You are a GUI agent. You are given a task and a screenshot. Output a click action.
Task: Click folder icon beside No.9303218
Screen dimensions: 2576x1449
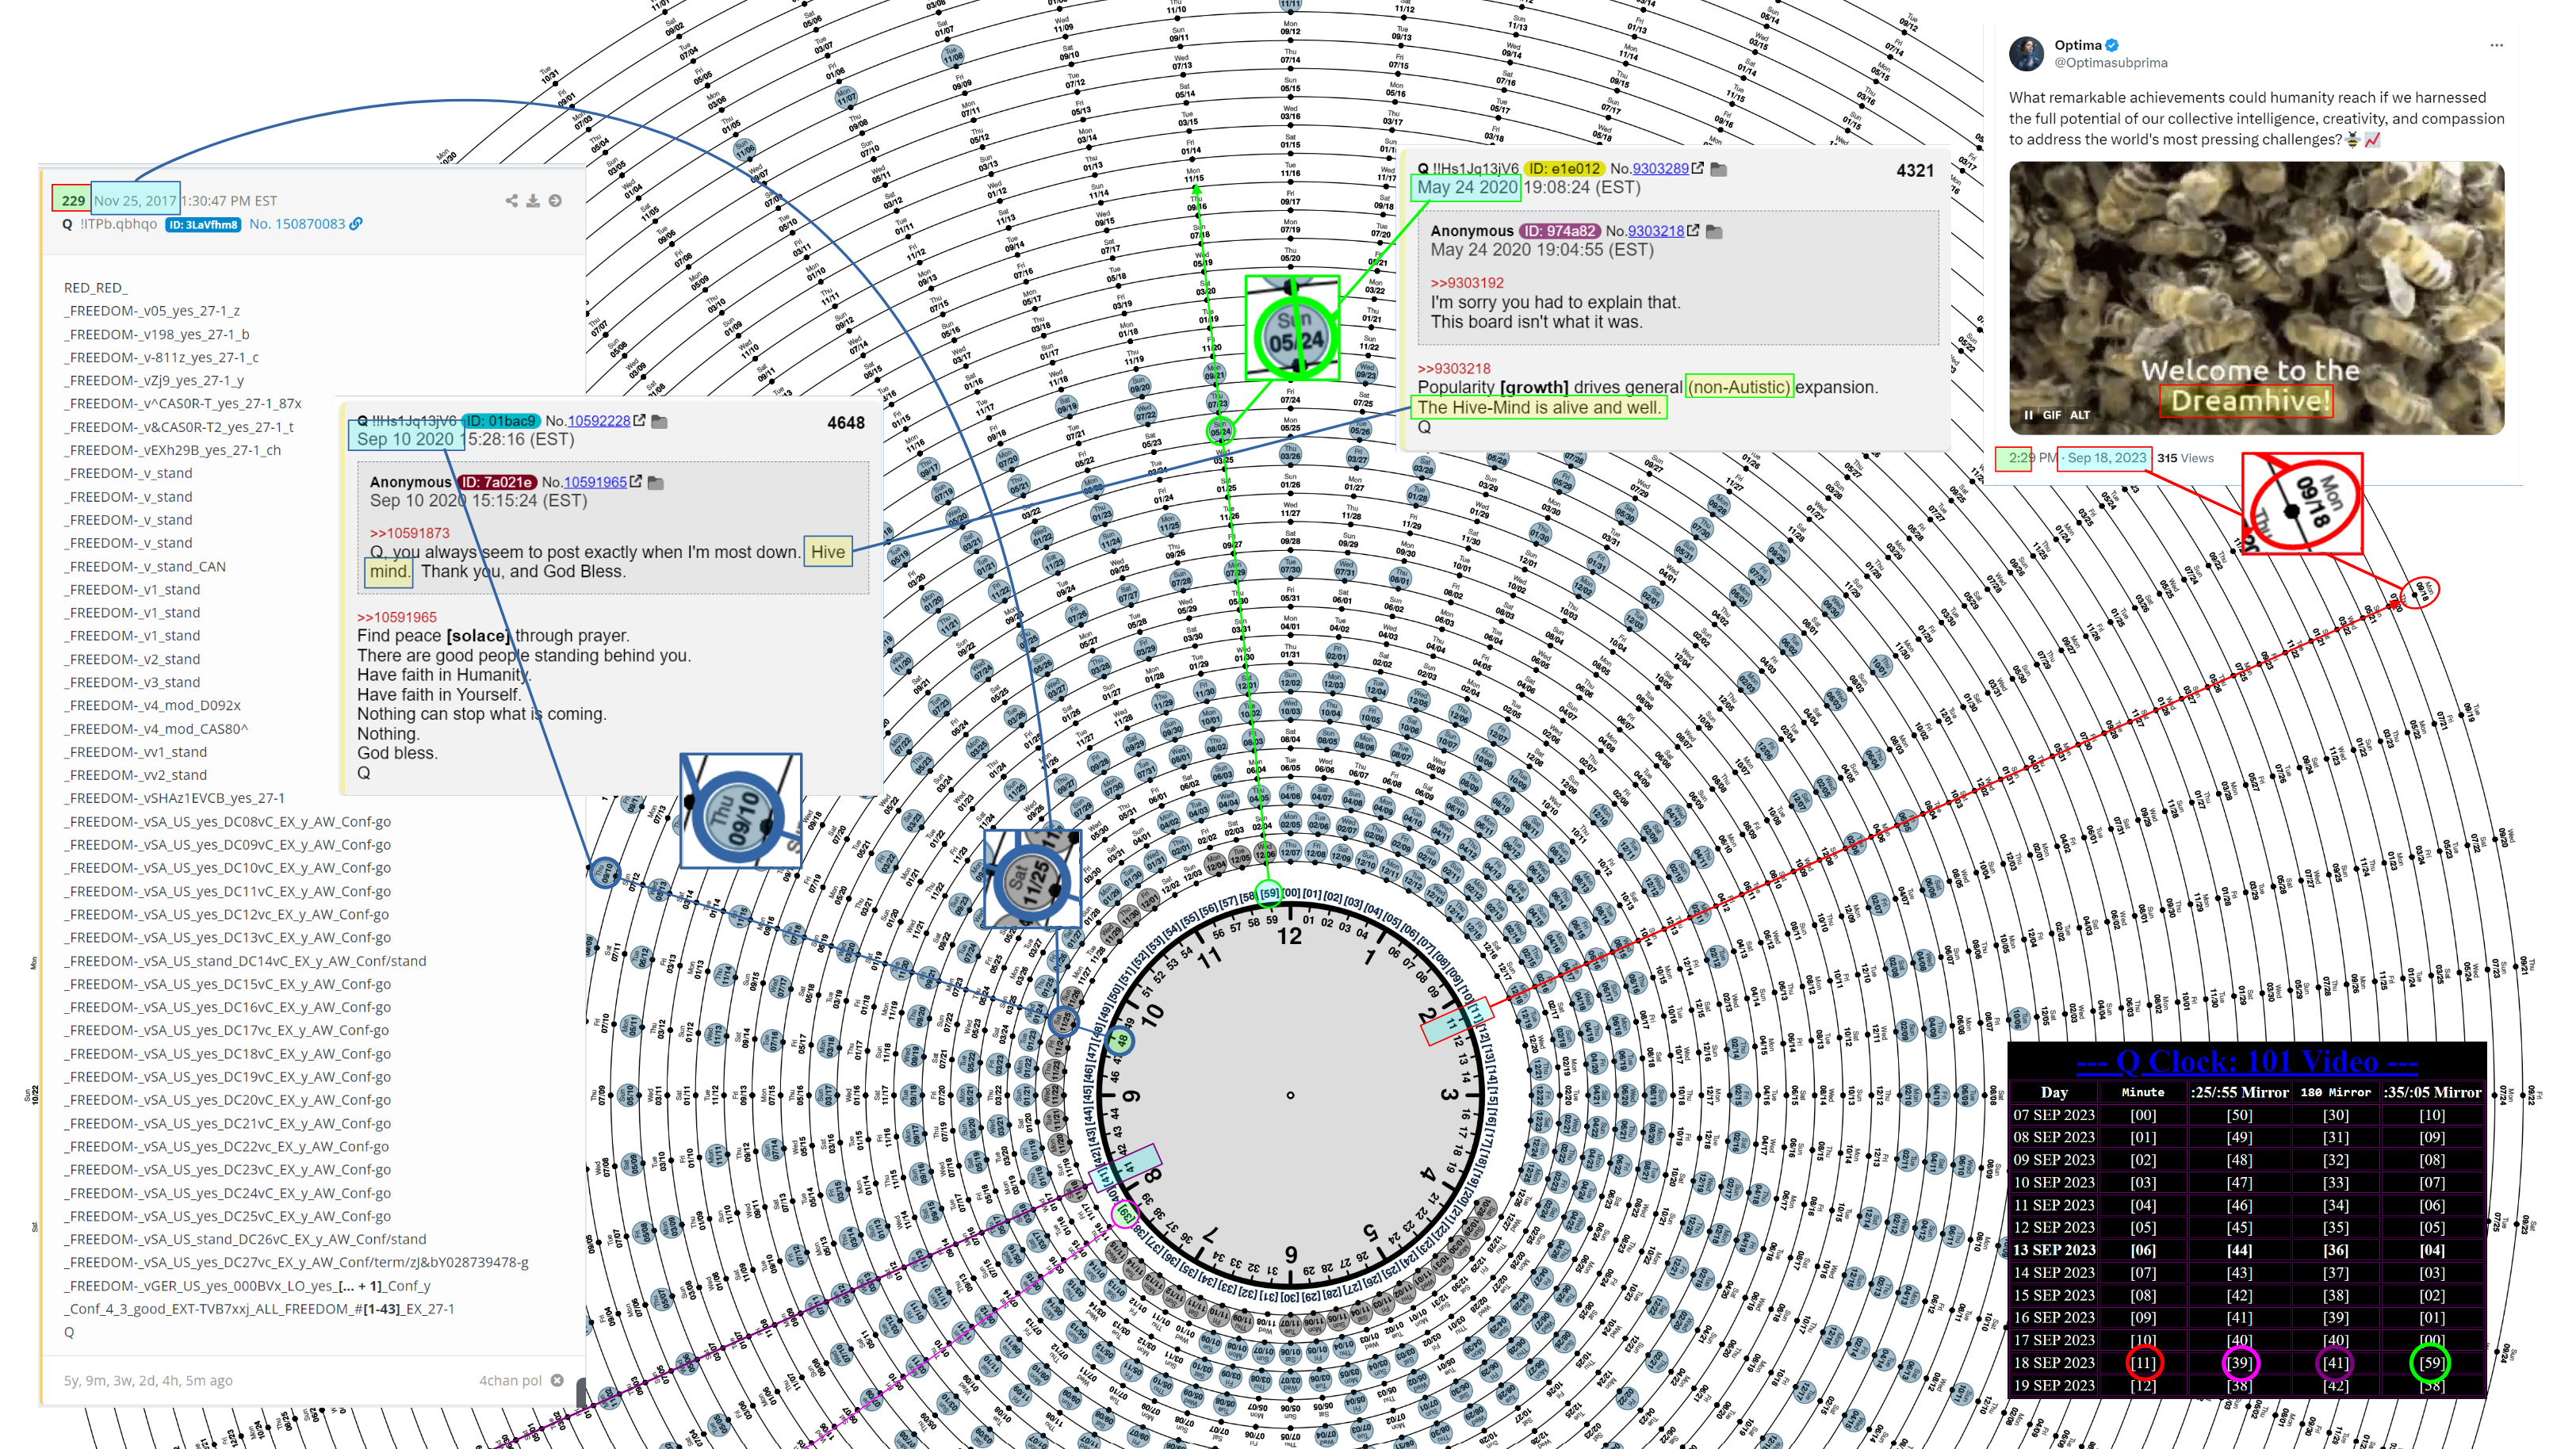[1714, 232]
